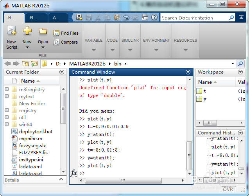Open the Open dropdown arrow
This screenshot has height=196, width=249.
pyautogui.click(x=43, y=47)
